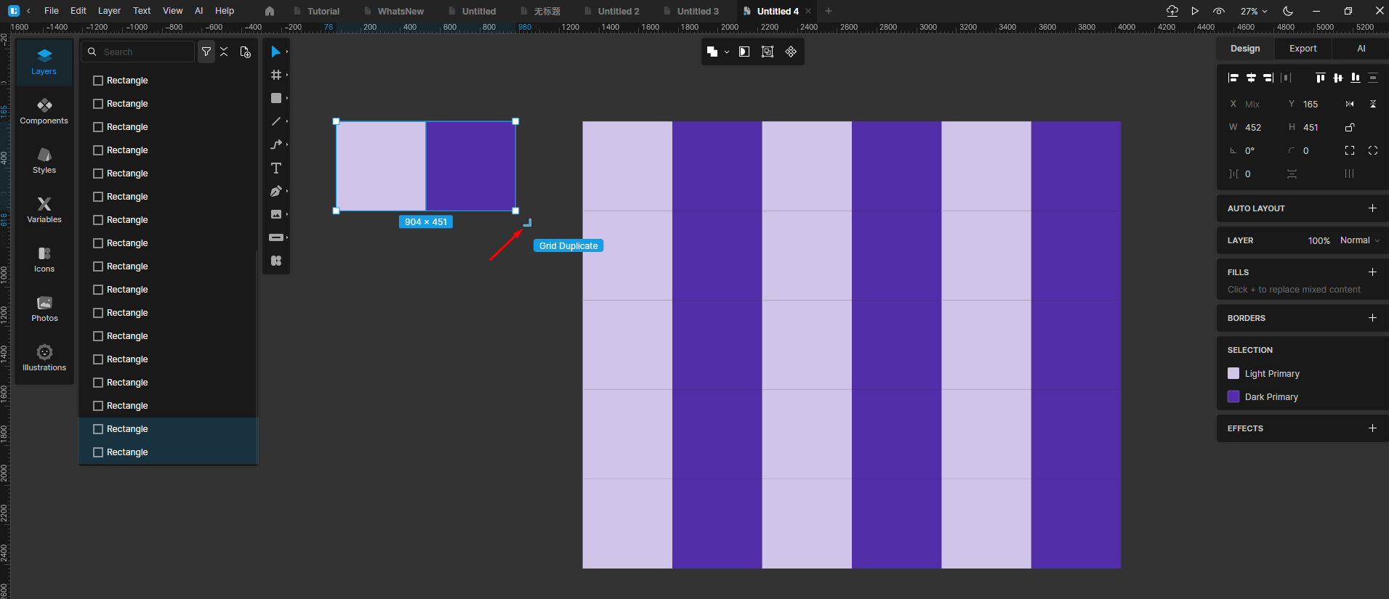
Task: Toggle the aspect ratio lock
Action: (1350, 127)
